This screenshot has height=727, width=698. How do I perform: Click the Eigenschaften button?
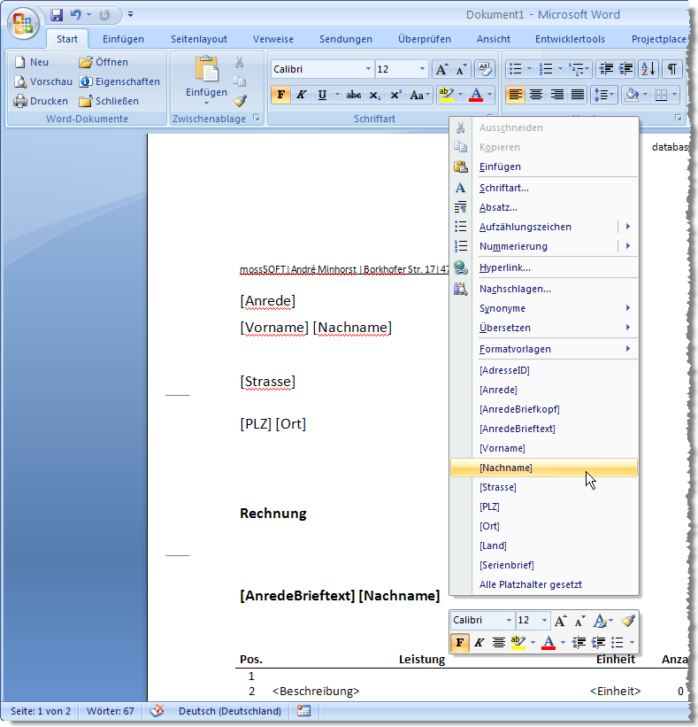(x=119, y=81)
